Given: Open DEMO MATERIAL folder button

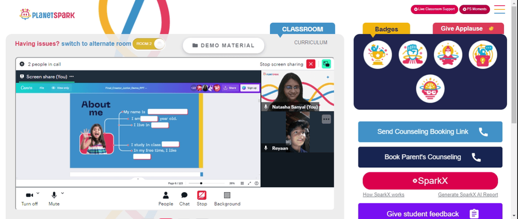Looking at the screenshot, I should (x=223, y=46).
